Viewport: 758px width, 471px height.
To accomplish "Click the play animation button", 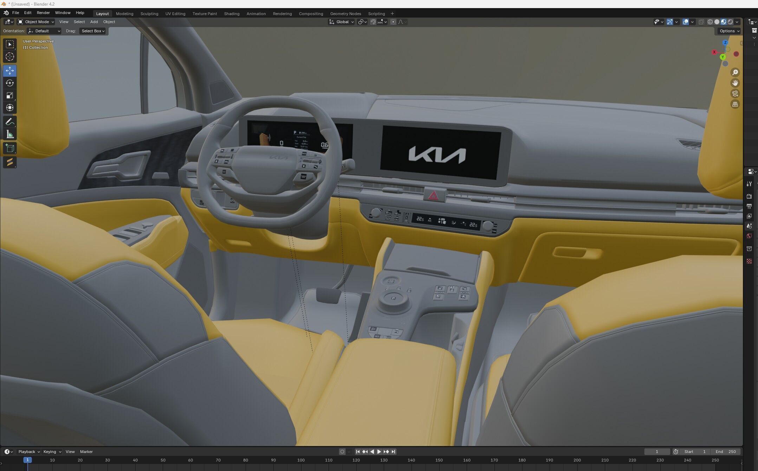I will pos(379,452).
